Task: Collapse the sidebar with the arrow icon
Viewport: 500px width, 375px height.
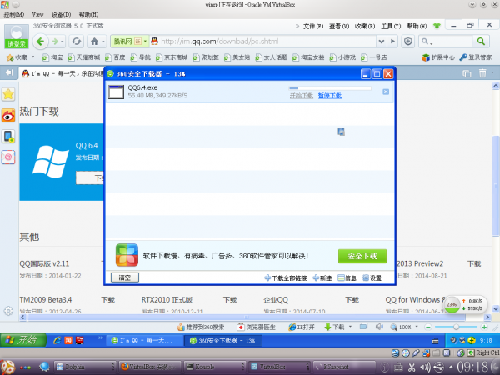Action: pyautogui.click(x=9, y=72)
